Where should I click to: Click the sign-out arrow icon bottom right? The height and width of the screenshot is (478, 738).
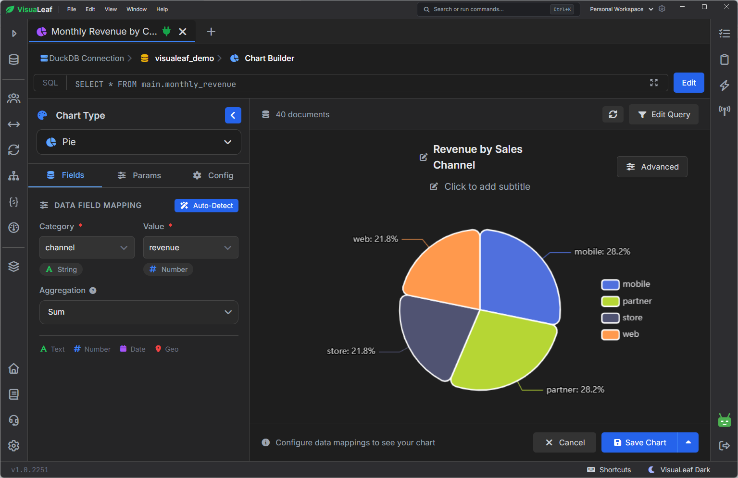[x=725, y=446]
